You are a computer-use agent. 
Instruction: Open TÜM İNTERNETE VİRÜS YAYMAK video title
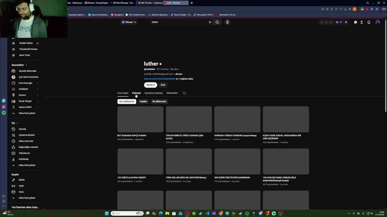tap(184, 137)
